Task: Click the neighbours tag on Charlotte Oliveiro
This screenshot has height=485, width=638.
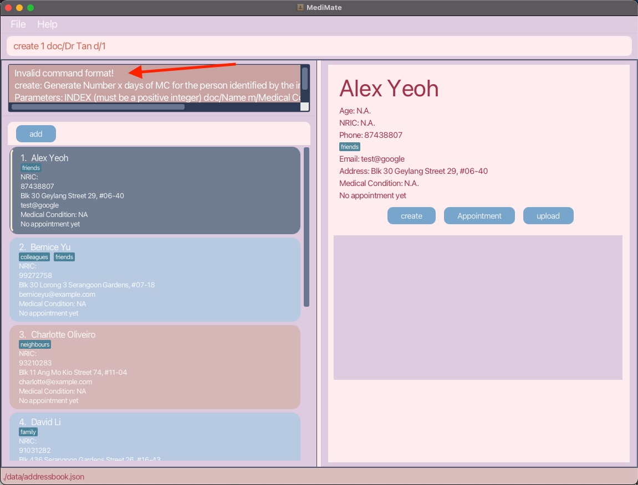Action: point(35,344)
